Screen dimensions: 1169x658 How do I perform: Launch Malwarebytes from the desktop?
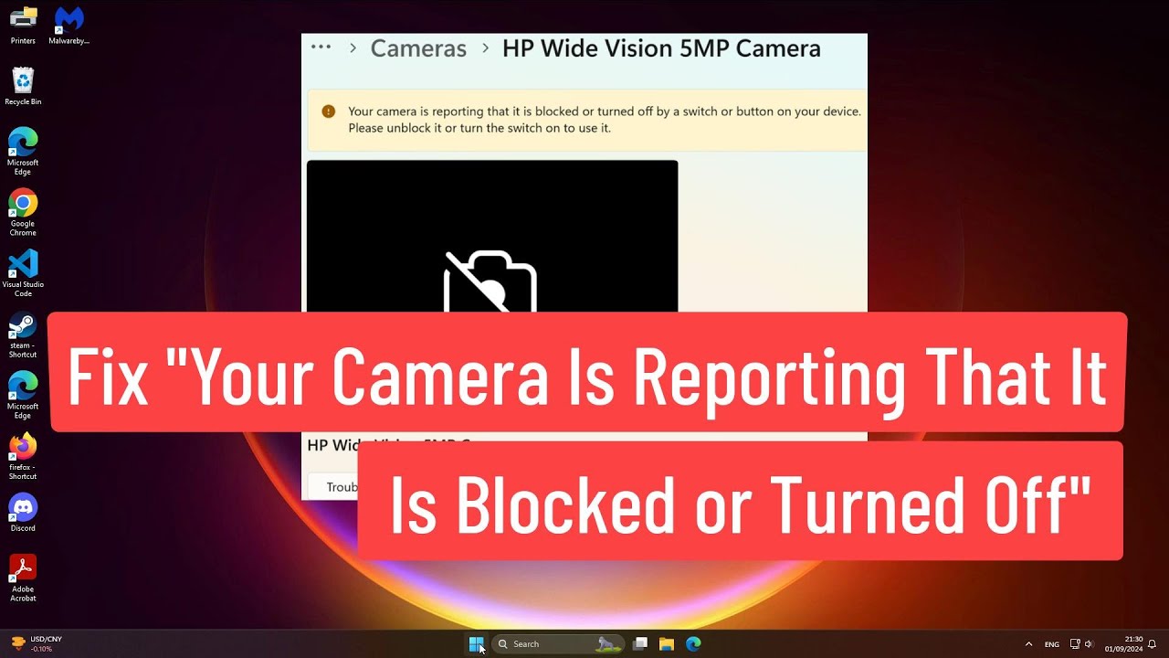point(68,26)
